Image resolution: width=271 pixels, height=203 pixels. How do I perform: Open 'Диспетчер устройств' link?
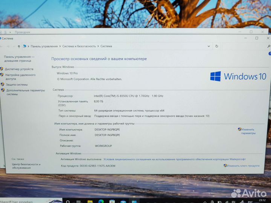point(19,69)
